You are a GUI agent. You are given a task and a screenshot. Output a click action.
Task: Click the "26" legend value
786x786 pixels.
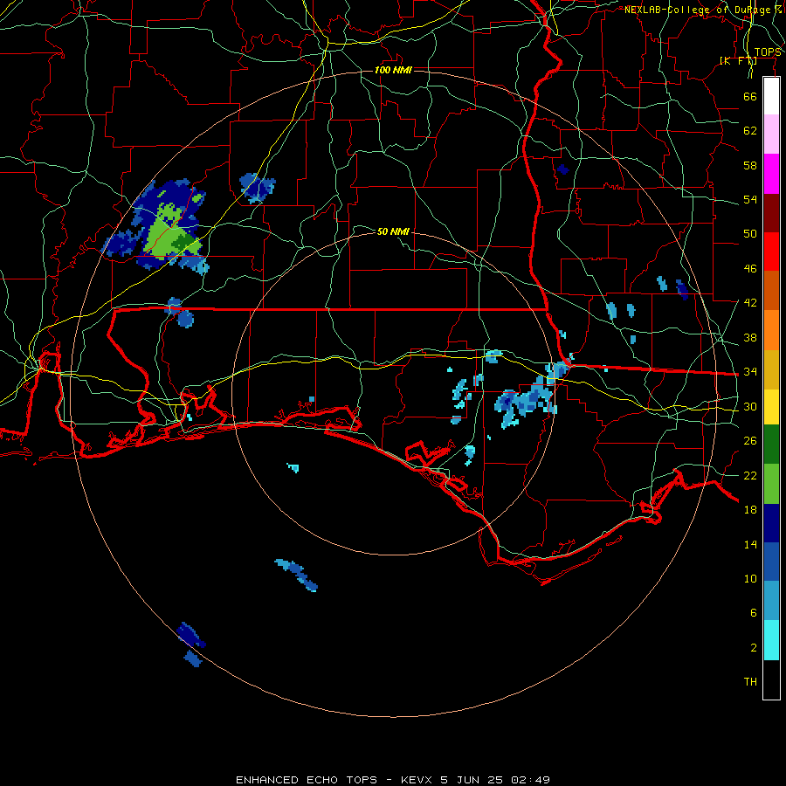(750, 441)
